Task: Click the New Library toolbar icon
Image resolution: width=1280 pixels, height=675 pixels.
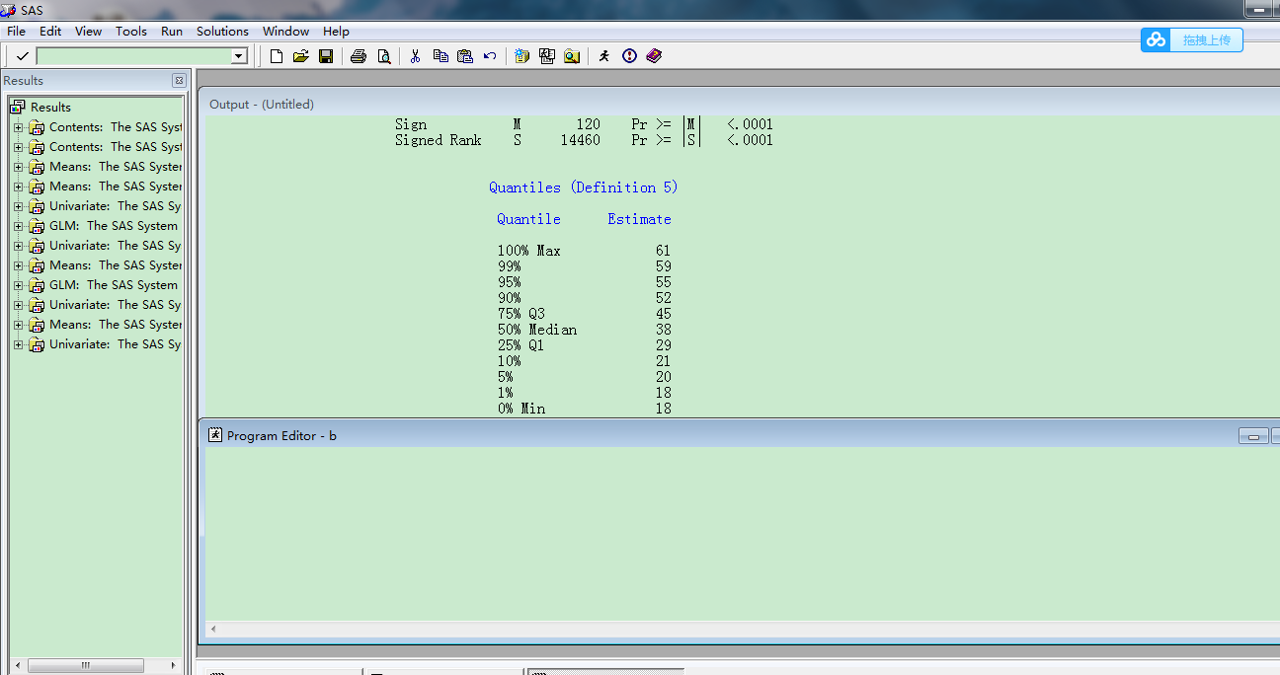Action: tap(522, 56)
